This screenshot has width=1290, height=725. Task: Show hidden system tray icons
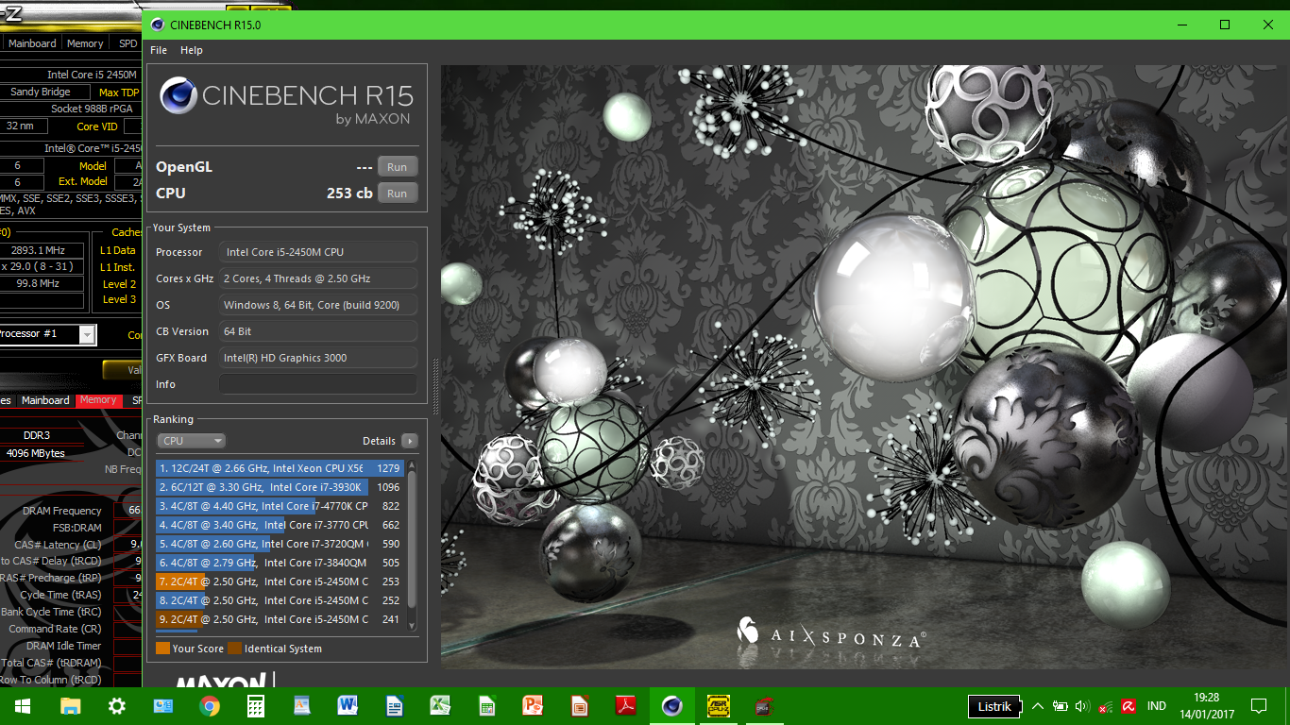click(1038, 706)
